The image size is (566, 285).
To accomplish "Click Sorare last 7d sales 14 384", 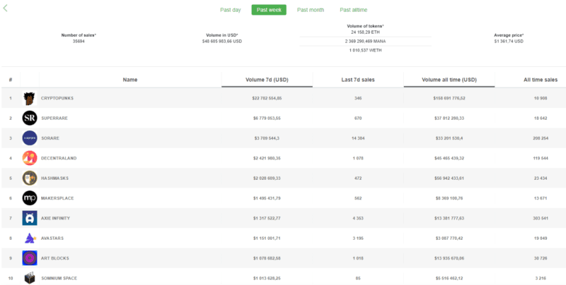I will point(358,138).
